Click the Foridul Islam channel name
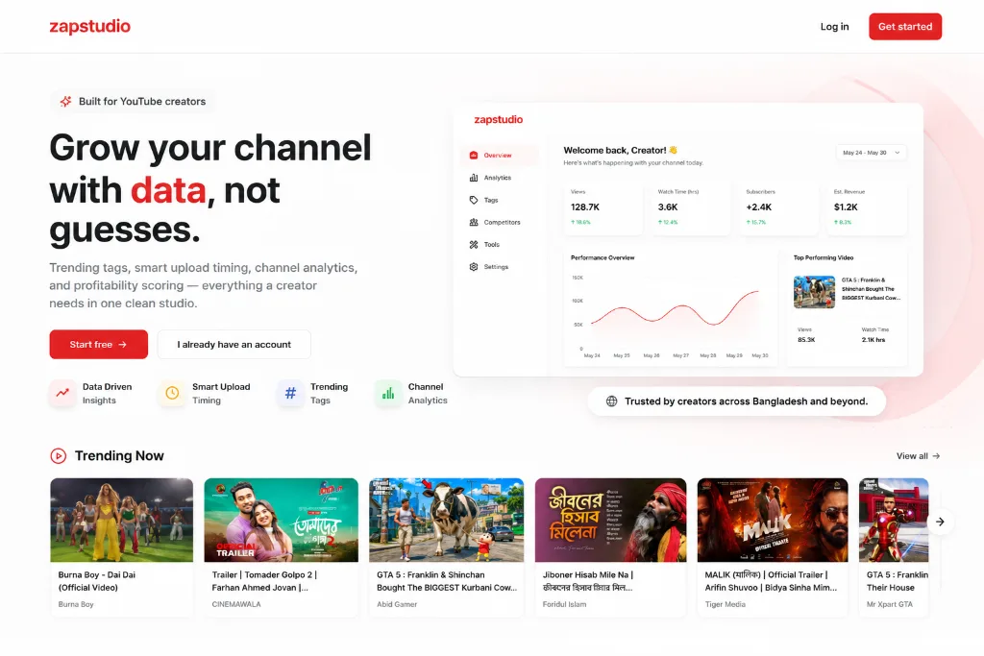 pos(564,604)
